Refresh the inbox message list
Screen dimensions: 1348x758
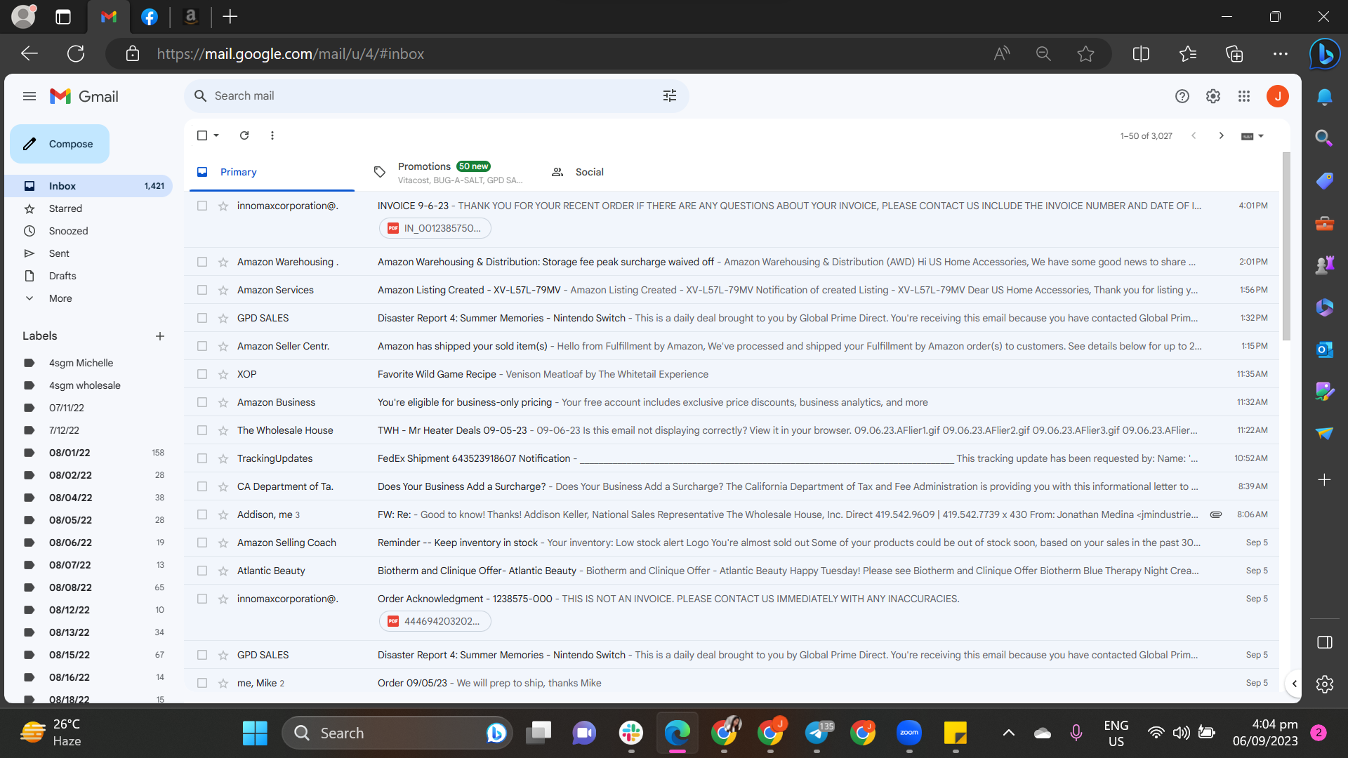click(x=244, y=135)
